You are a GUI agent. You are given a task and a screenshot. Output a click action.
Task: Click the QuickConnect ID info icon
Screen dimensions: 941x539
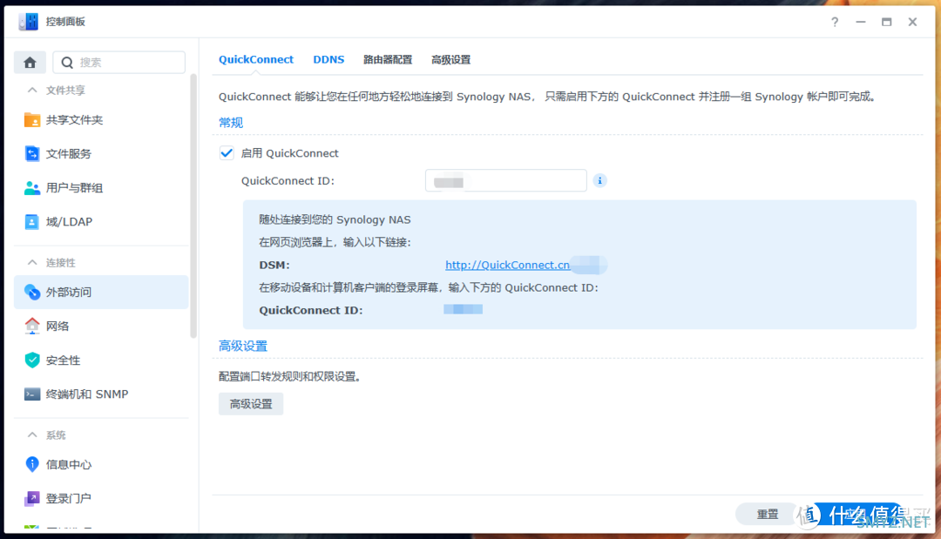click(599, 180)
